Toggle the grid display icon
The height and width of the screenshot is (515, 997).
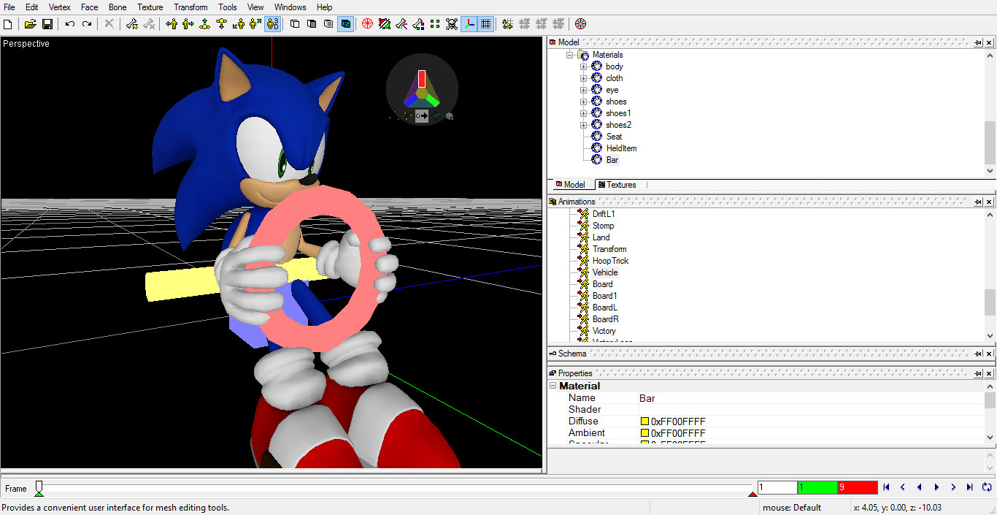click(486, 23)
